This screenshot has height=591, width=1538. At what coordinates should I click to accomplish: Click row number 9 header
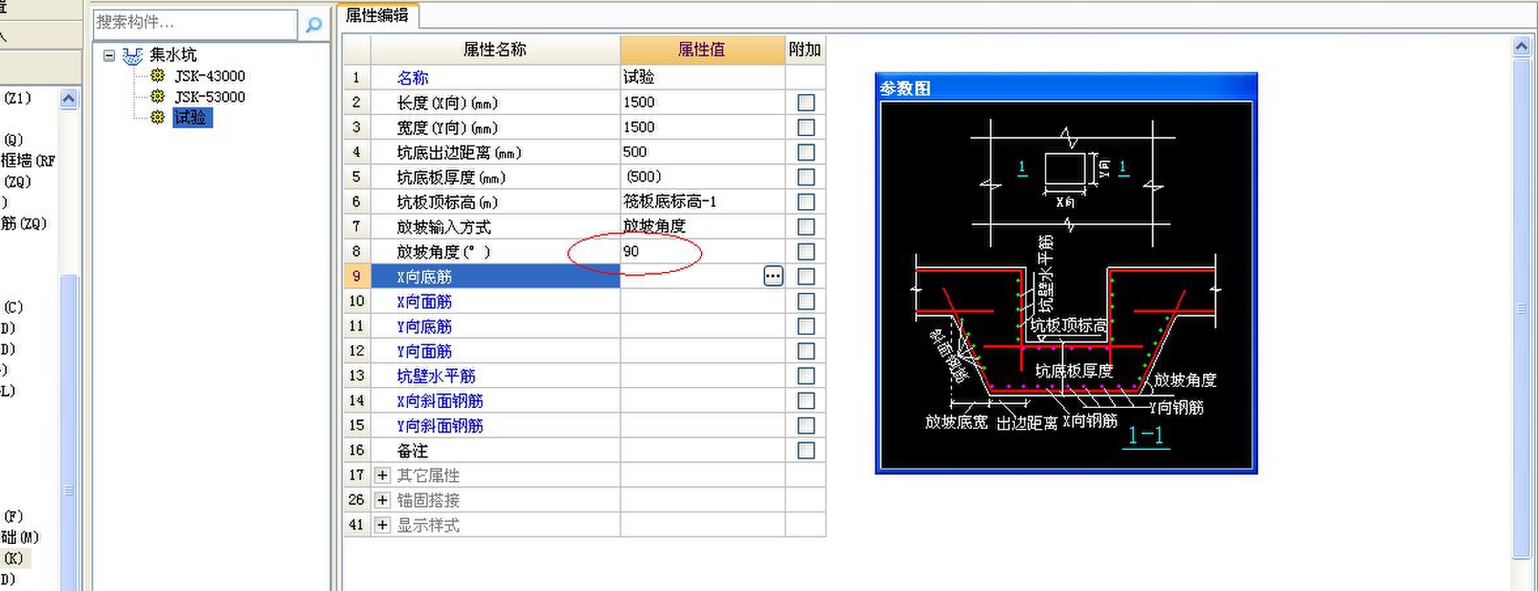(357, 277)
